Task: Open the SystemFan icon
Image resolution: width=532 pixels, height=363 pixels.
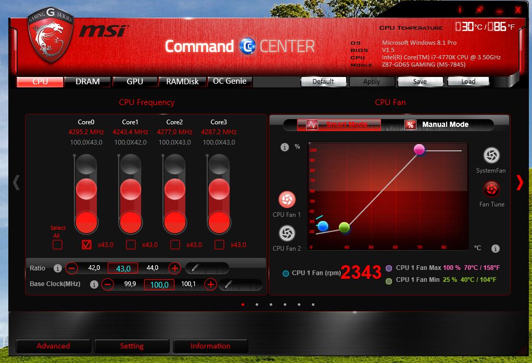Action: (x=491, y=155)
